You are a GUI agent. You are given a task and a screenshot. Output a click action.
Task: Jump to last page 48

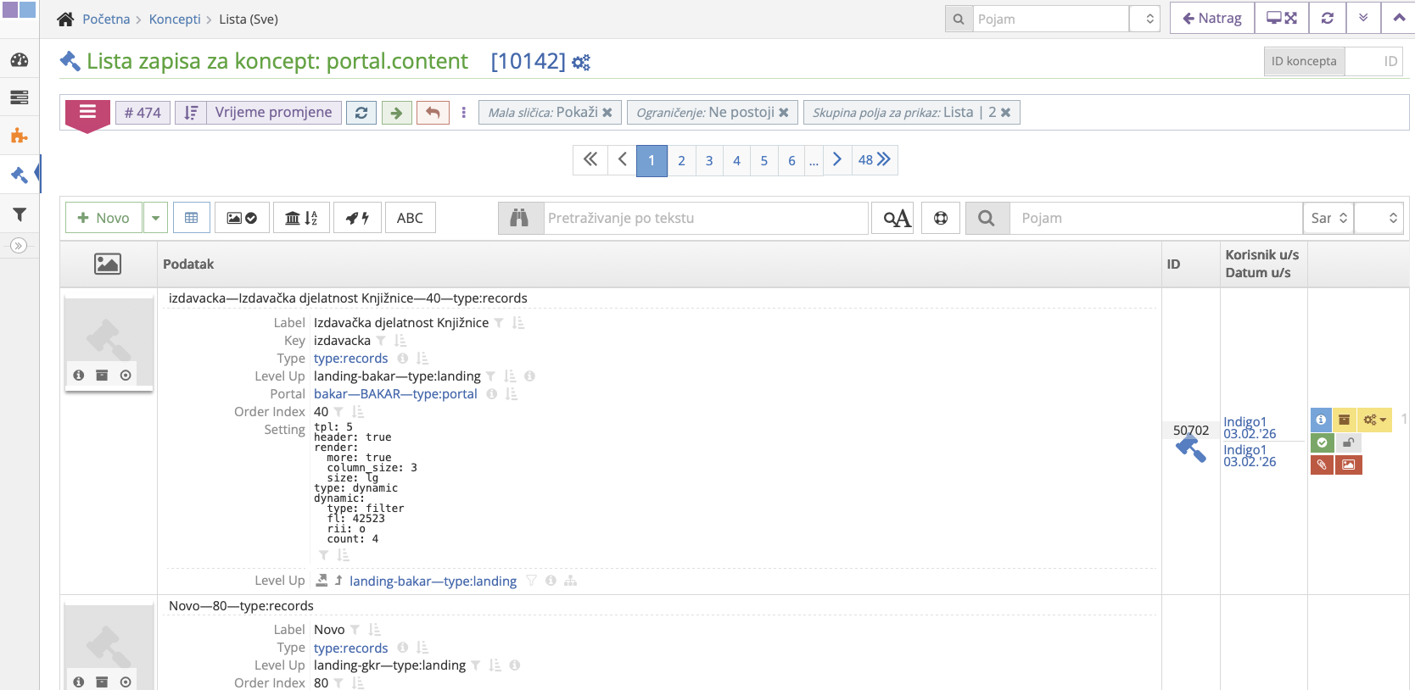(x=874, y=160)
